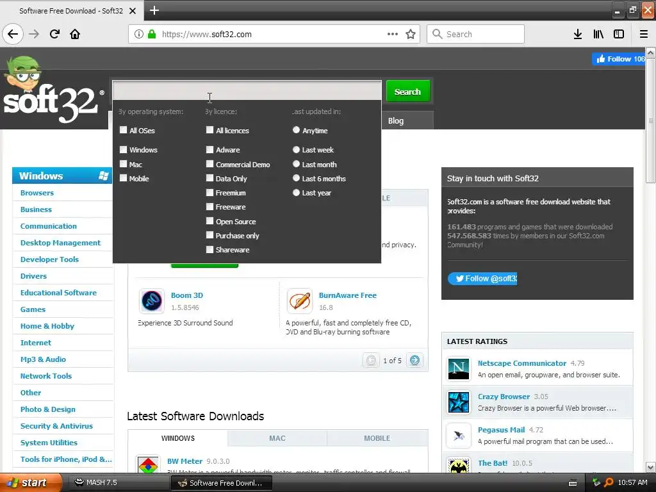Open the Boom 3D title link
Screen dimensions: 656x492
pyautogui.click(x=187, y=295)
